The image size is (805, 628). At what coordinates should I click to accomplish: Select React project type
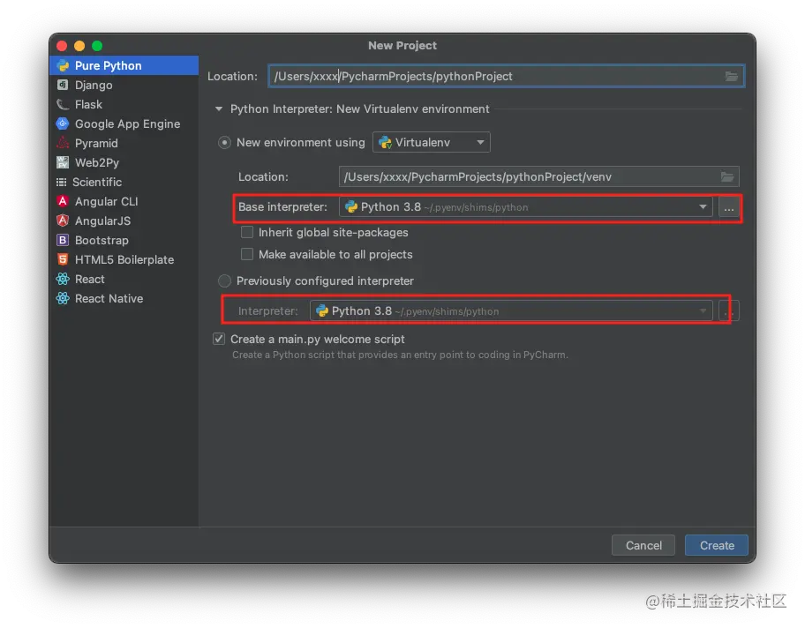tap(124, 279)
